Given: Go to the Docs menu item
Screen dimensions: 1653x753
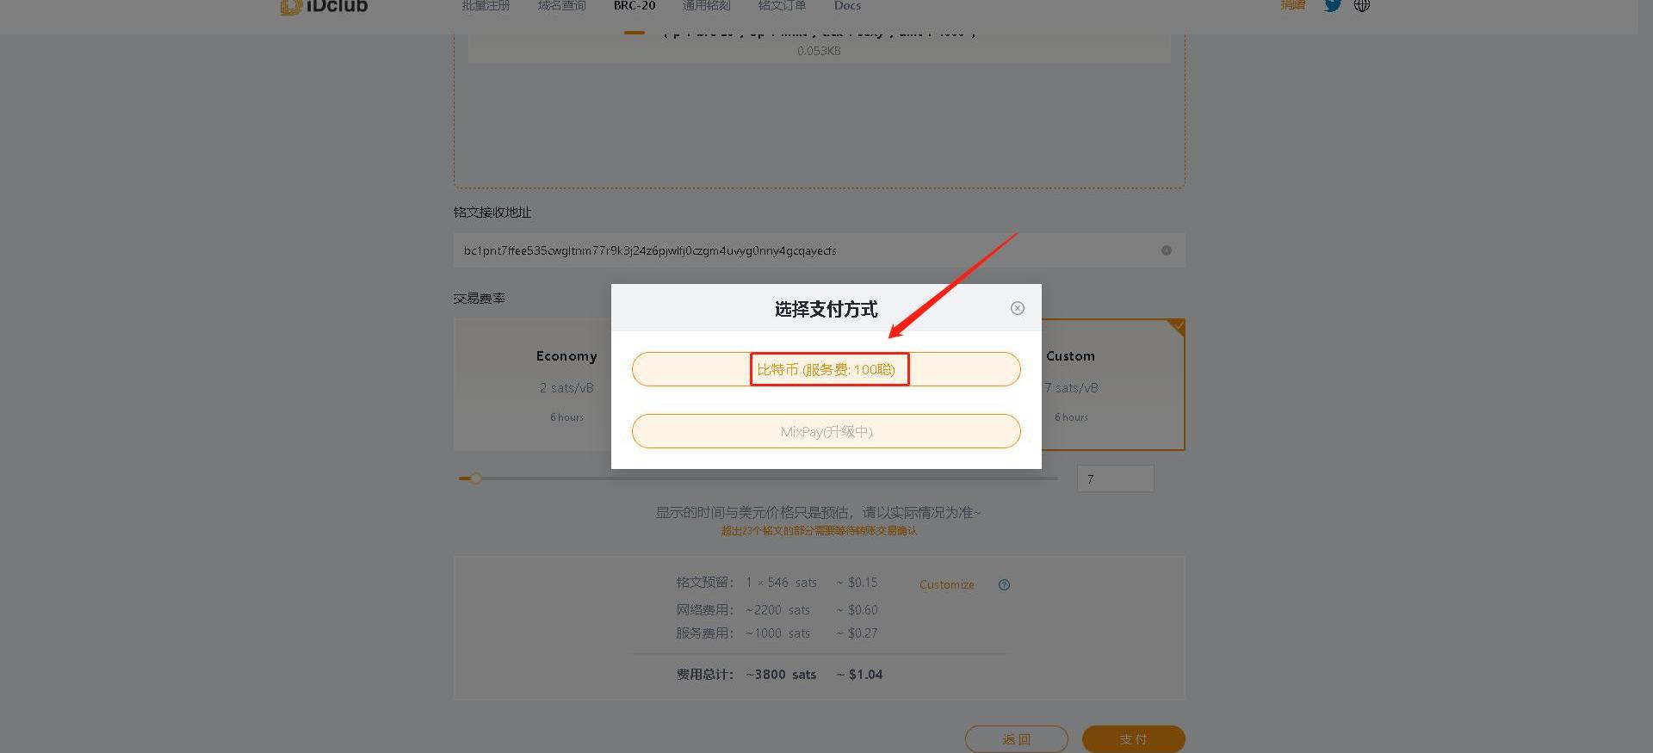Looking at the screenshot, I should tap(847, 6).
